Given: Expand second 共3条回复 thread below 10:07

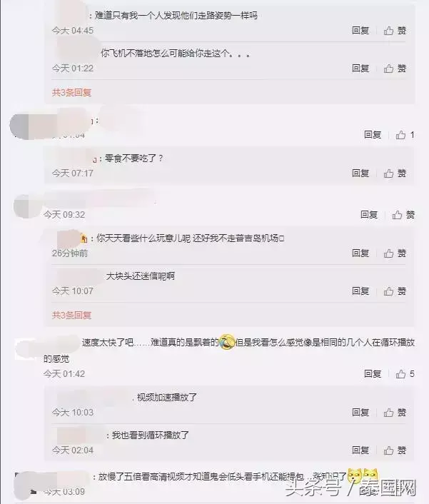Looking at the screenshot, I should pos(71,315).
